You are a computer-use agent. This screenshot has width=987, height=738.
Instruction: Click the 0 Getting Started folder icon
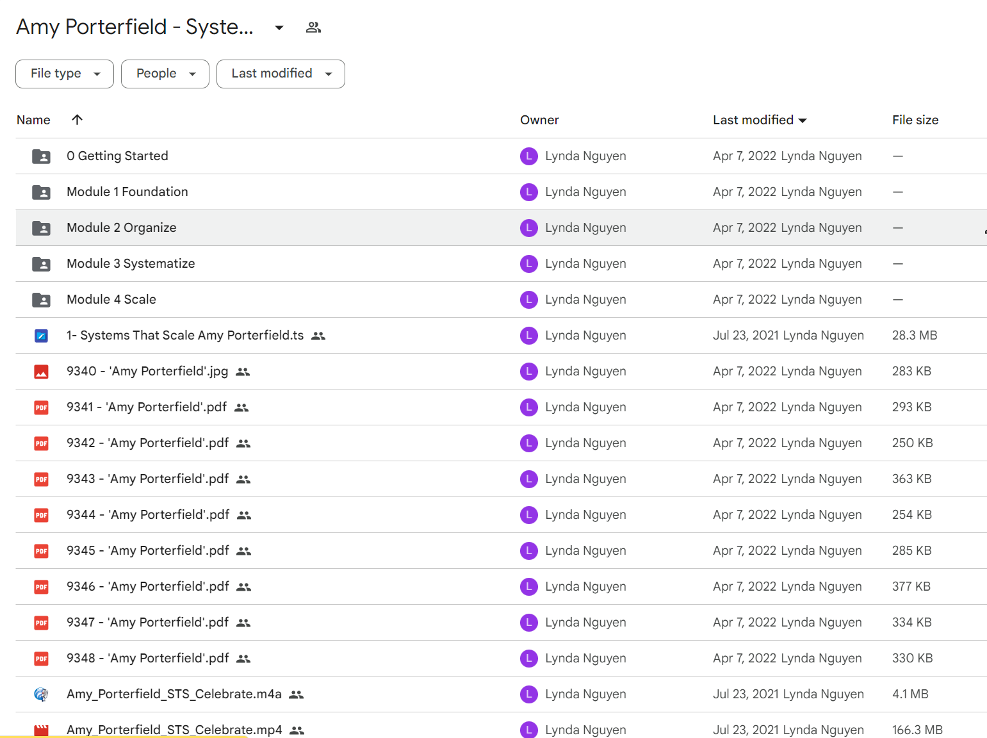(41, 156)
